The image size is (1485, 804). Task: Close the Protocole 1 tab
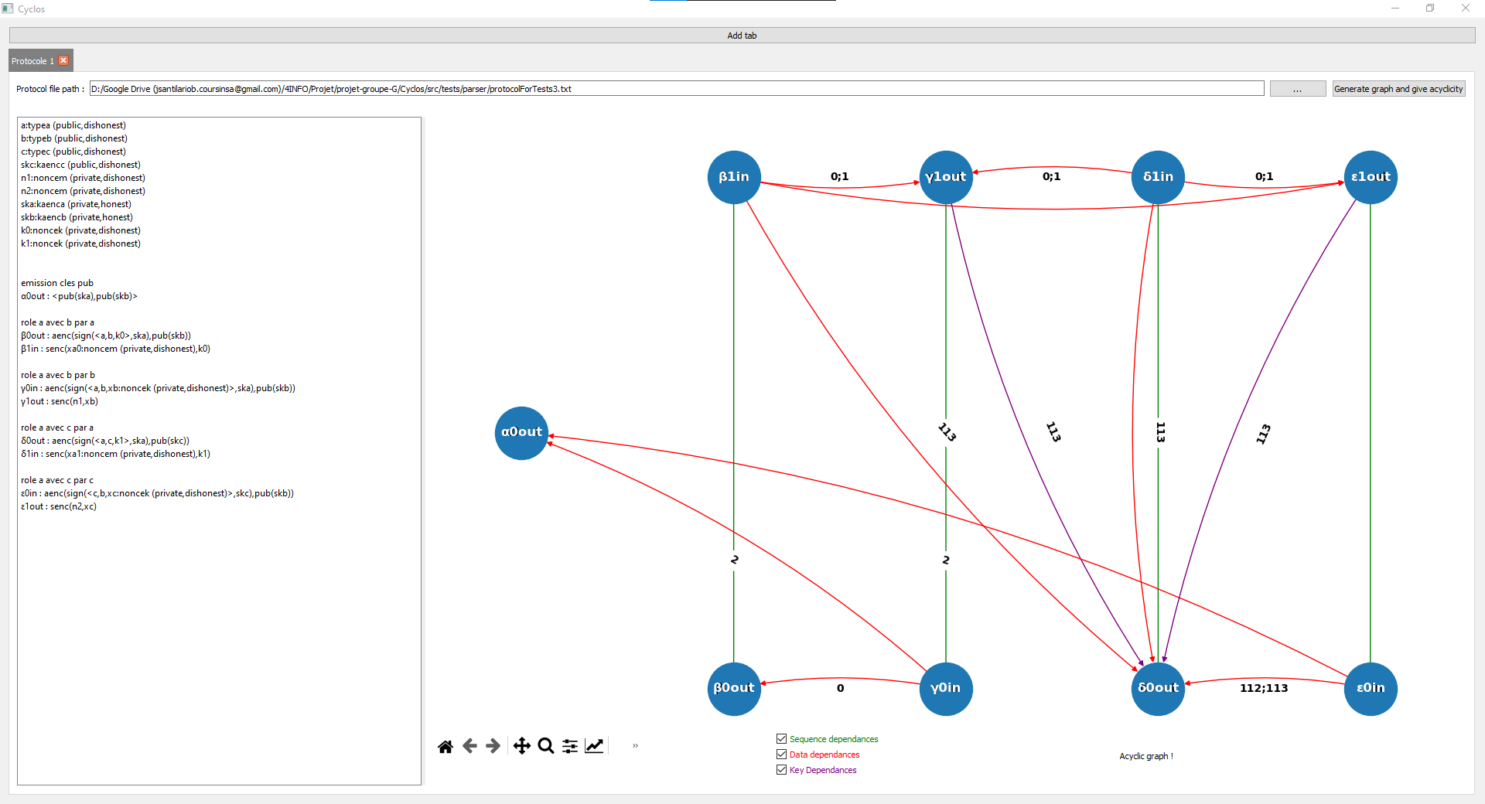pos(64,60)
